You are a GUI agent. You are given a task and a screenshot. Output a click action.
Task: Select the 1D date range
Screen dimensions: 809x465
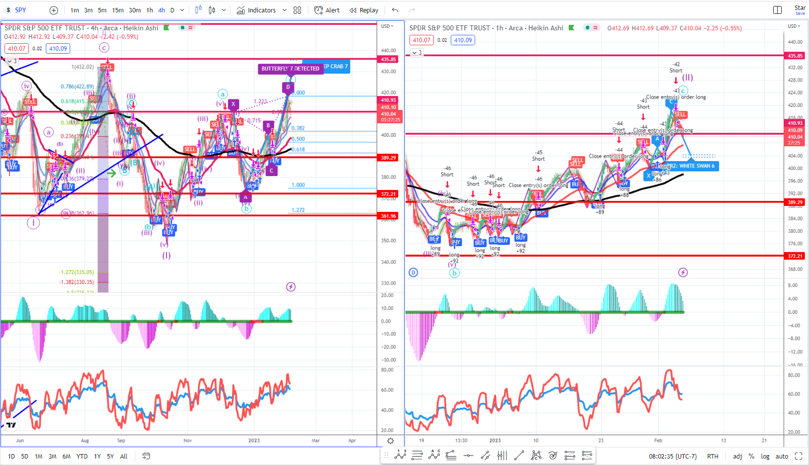click(x=11, y=456)
